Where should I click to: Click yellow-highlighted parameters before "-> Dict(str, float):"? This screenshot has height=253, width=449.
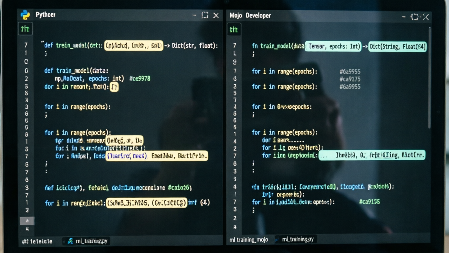tap(134, 46)
